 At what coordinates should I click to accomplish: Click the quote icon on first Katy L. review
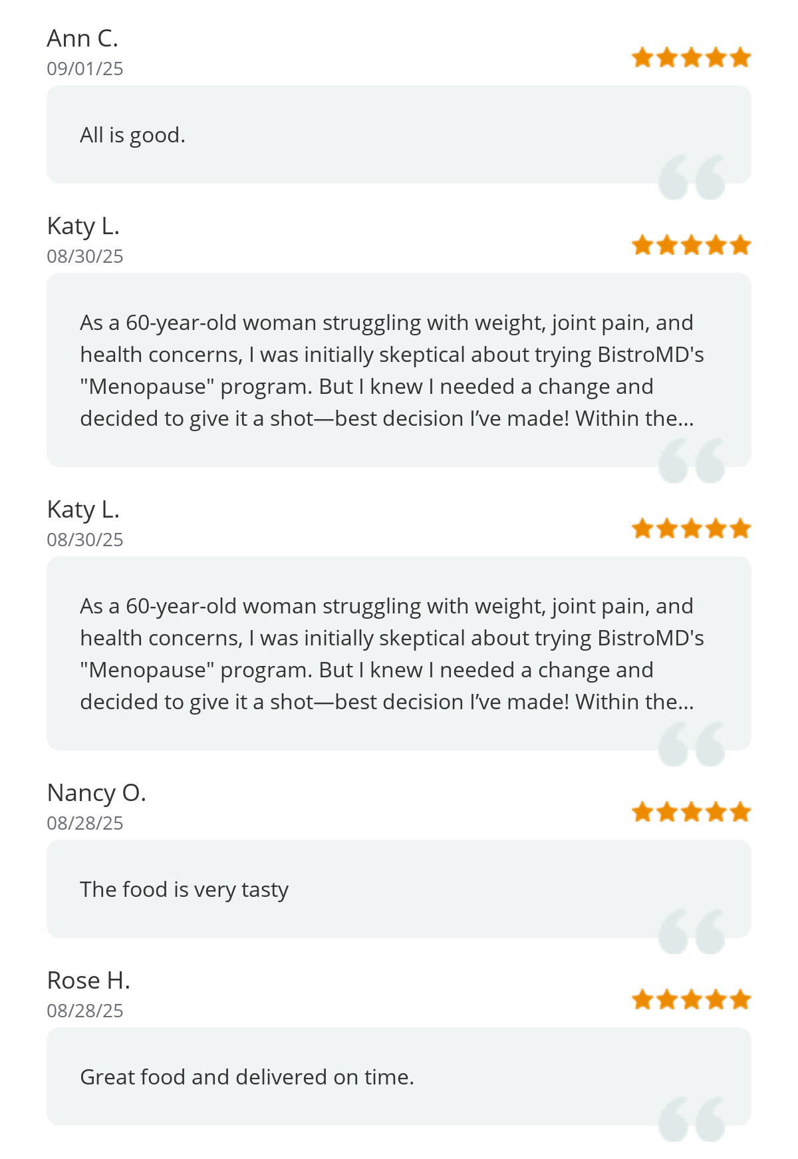click(x=692, y=460)
